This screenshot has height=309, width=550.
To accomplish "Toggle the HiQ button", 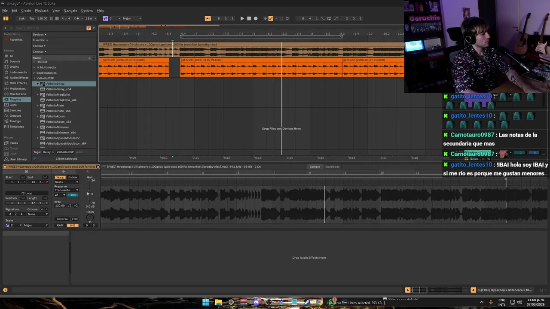I will coord(73,225).
